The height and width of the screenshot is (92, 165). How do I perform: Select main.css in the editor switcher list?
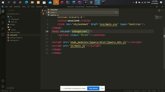point(82,15)
